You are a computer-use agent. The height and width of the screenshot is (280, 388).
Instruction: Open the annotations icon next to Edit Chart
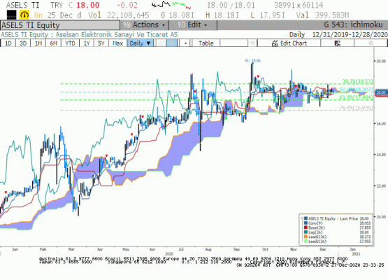tap(338, 43)
